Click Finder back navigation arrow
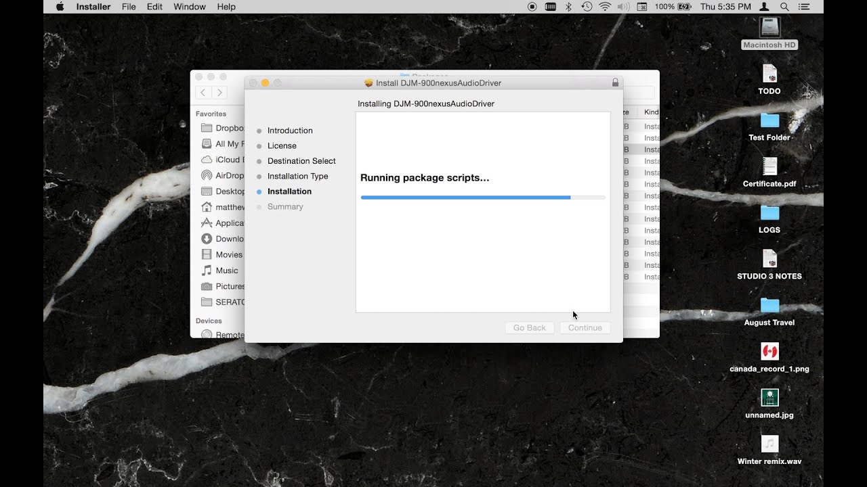 point(203,93)
